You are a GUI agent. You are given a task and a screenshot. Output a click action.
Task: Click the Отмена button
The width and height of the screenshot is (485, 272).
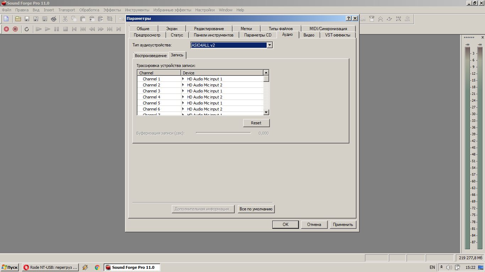(x=314, y=225)
